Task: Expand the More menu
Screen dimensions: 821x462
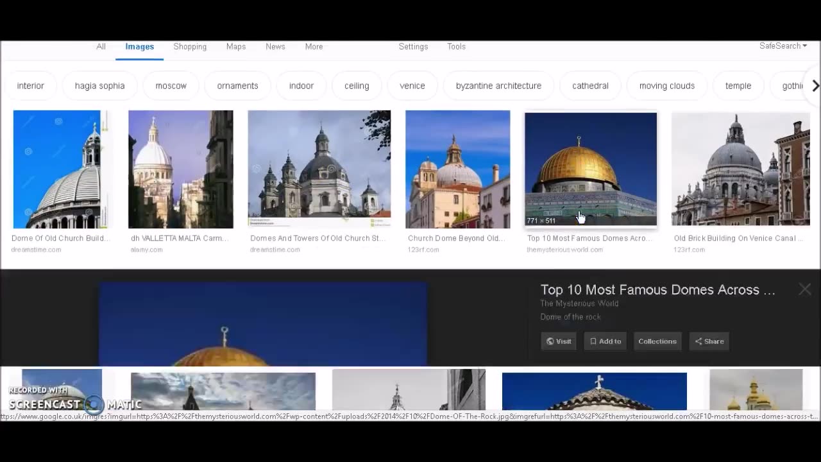Action: (x=314, y=47)
